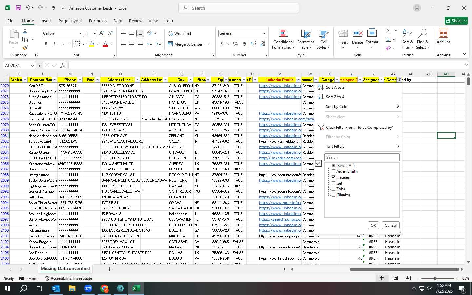Click the AutoSum sigma icon
Viewport: 472px width, 295px height.
click(388, 31)
